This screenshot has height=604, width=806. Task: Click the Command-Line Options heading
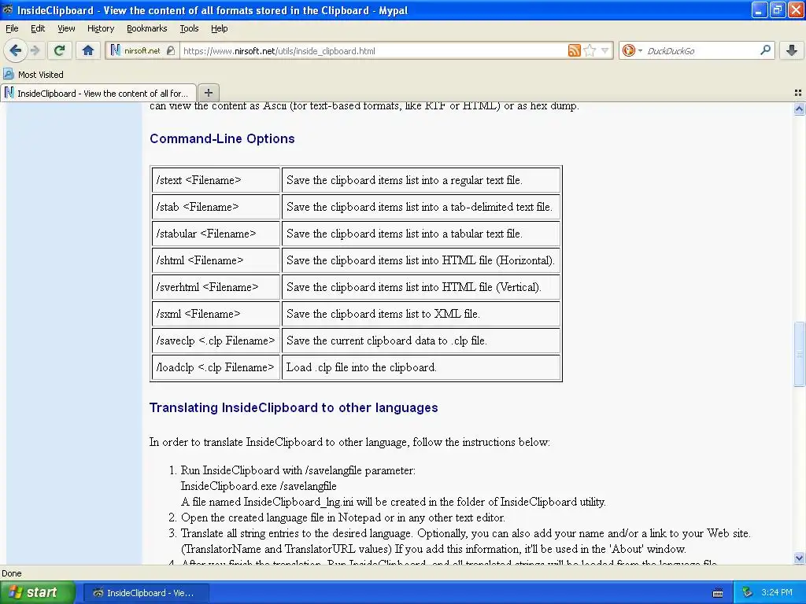[x=222, y=138]
